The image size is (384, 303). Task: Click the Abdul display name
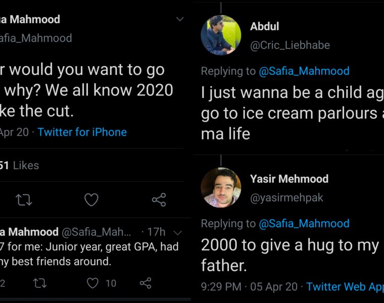tap(264, 26)
